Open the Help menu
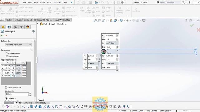 pyautogui.click(x=65, y=2)
